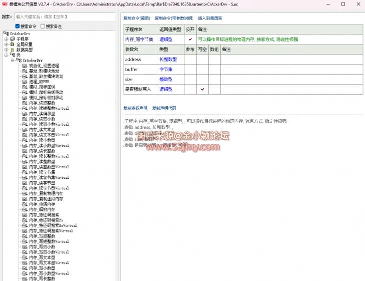Viewport: 365px width, 281px height.
Task: Click the method icon beside 内存_复制物理内存
Action: point(25,194)
